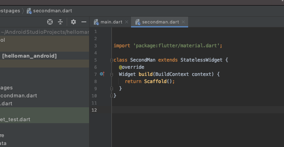Close the secondman.dart tab
Viewport: 284px width, 147px height.
pos(183,22)
